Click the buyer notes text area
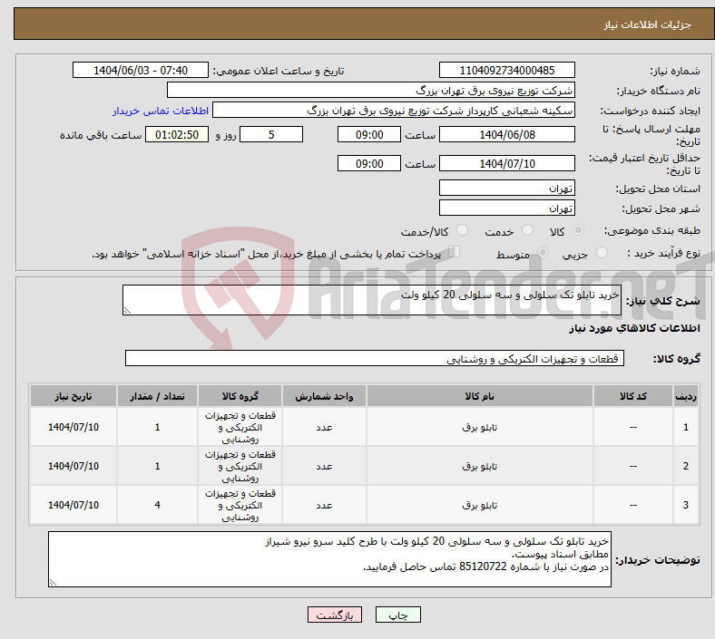The image size is (715, 639). click(329, 559)
